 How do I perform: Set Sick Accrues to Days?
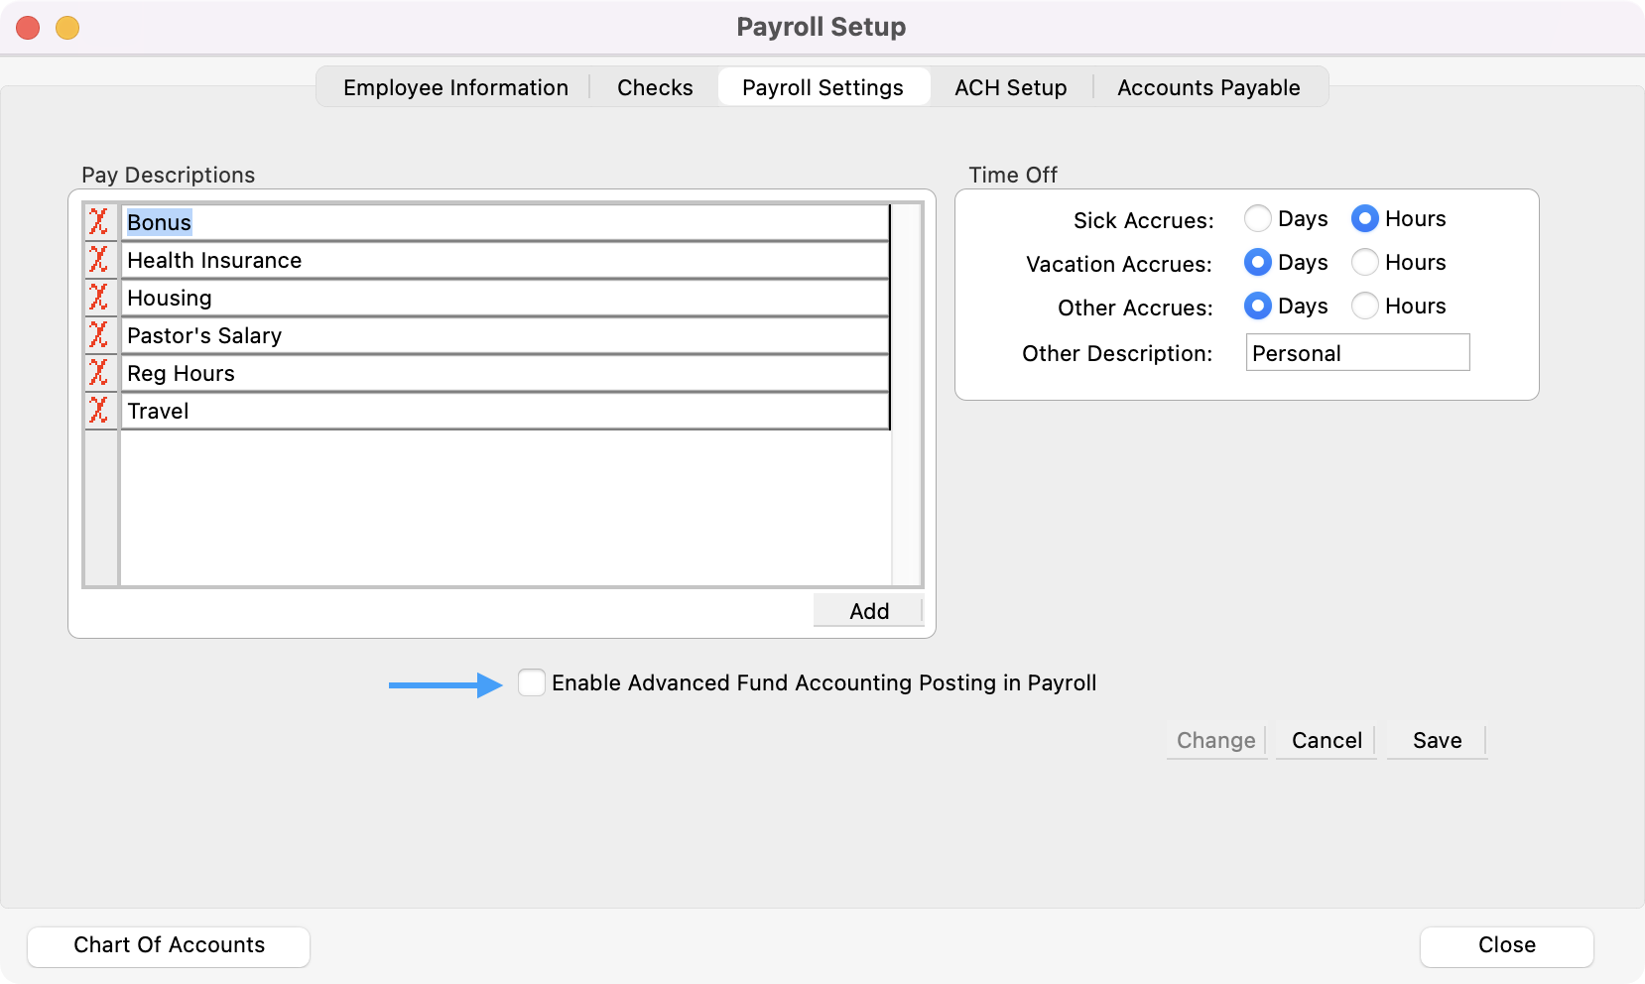point(1258,218)
